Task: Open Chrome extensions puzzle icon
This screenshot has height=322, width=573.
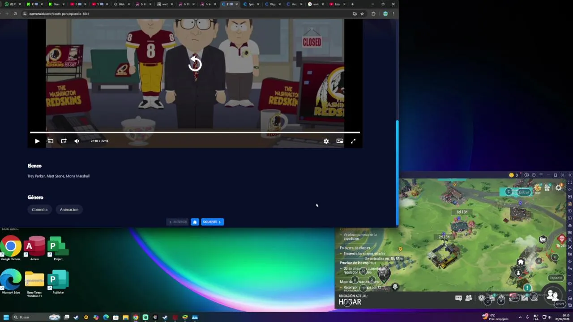Action: click(373, 14)
